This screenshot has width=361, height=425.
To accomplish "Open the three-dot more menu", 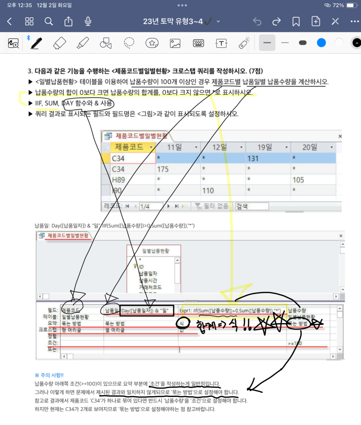I will coord(355,21).
